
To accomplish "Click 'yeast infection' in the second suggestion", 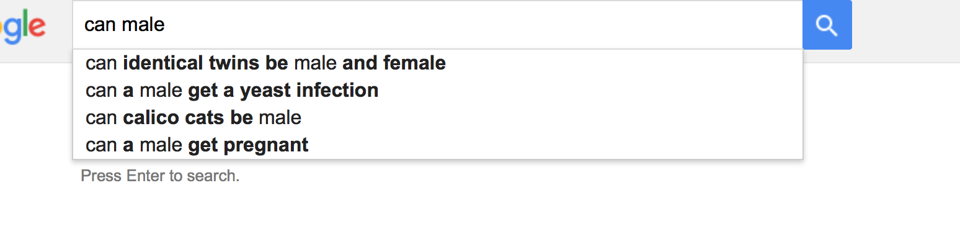I will tap(309, 91).
